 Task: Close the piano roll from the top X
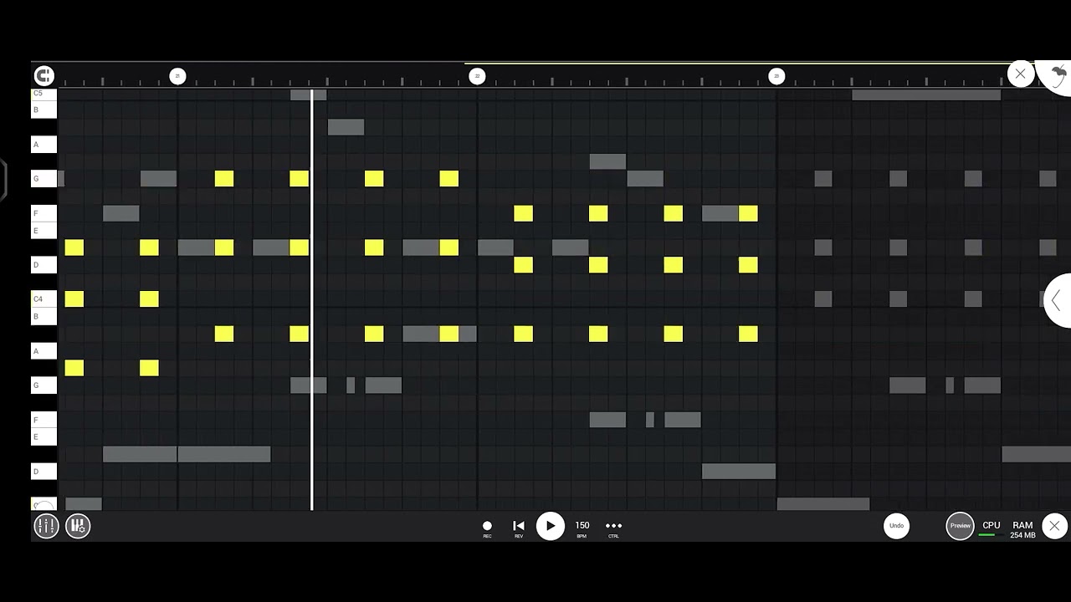[1020, 74]
